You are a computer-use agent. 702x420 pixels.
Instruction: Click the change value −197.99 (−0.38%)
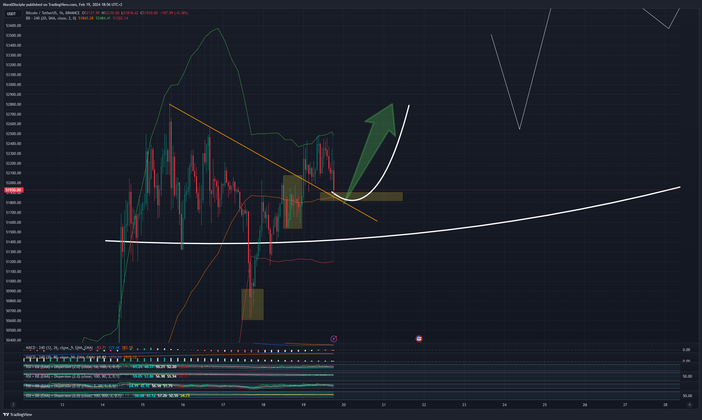[174, 13]
